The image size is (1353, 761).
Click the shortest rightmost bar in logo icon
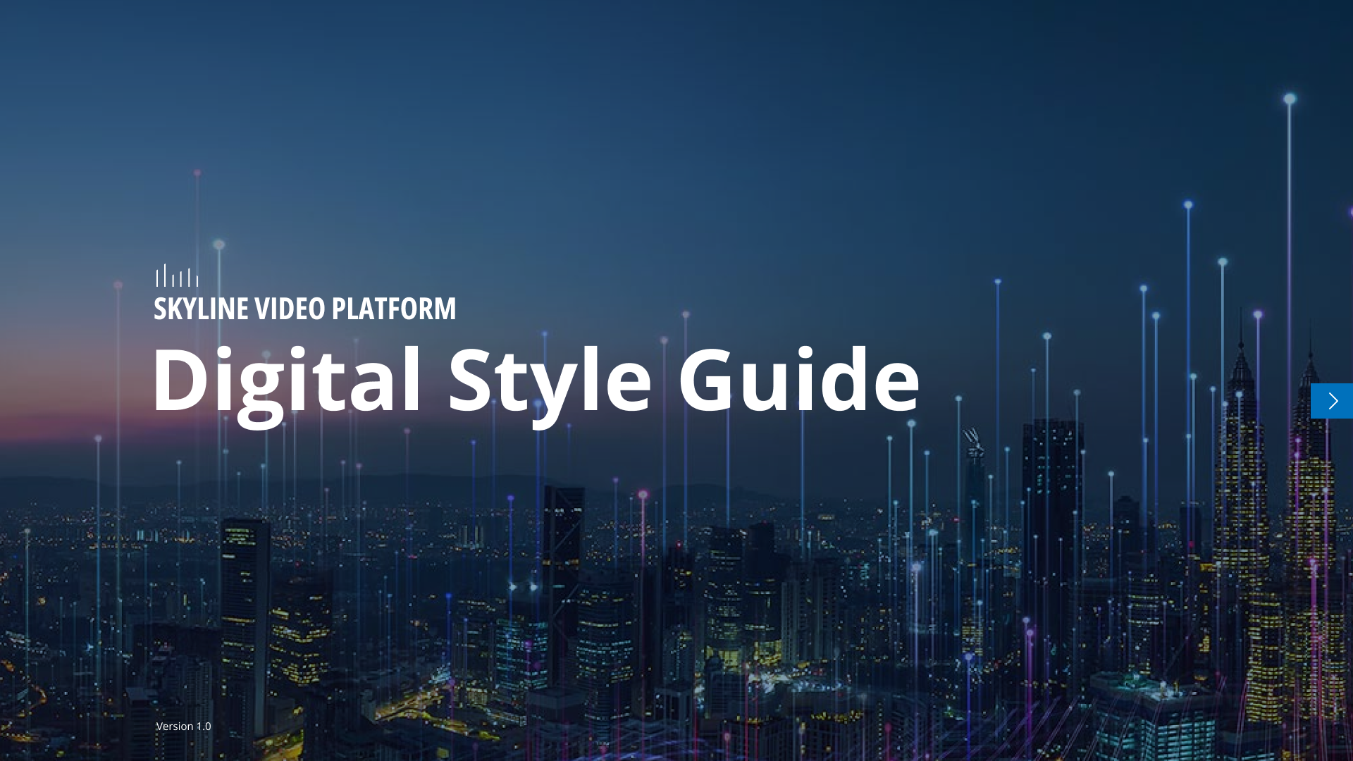coord(197,281)
